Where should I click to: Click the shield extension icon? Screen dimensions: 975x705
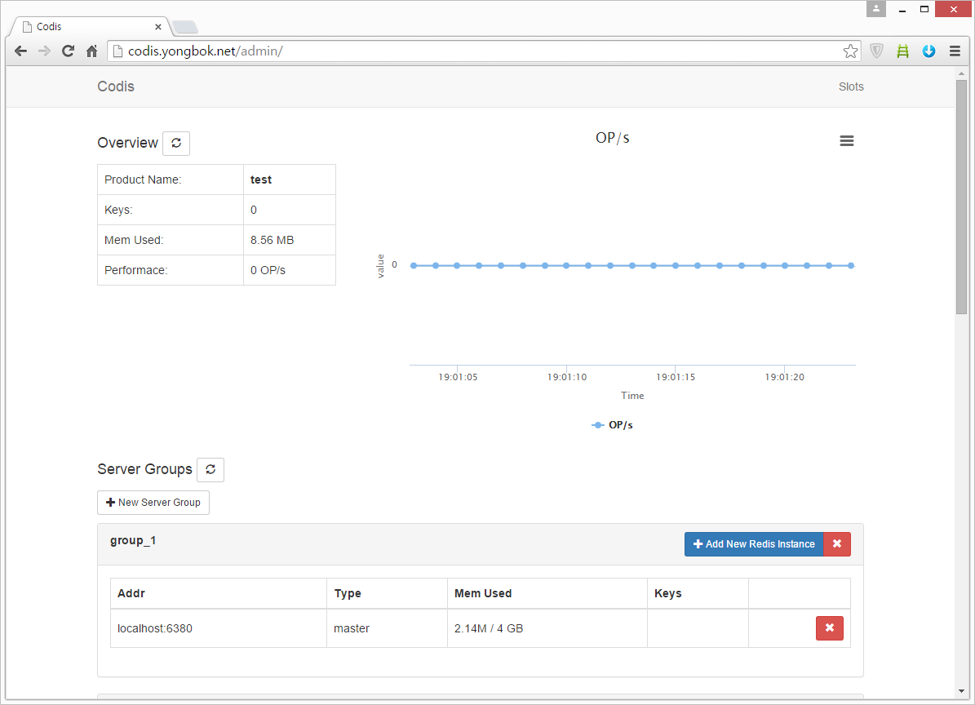pyautogui.click(x=876, y=51)
